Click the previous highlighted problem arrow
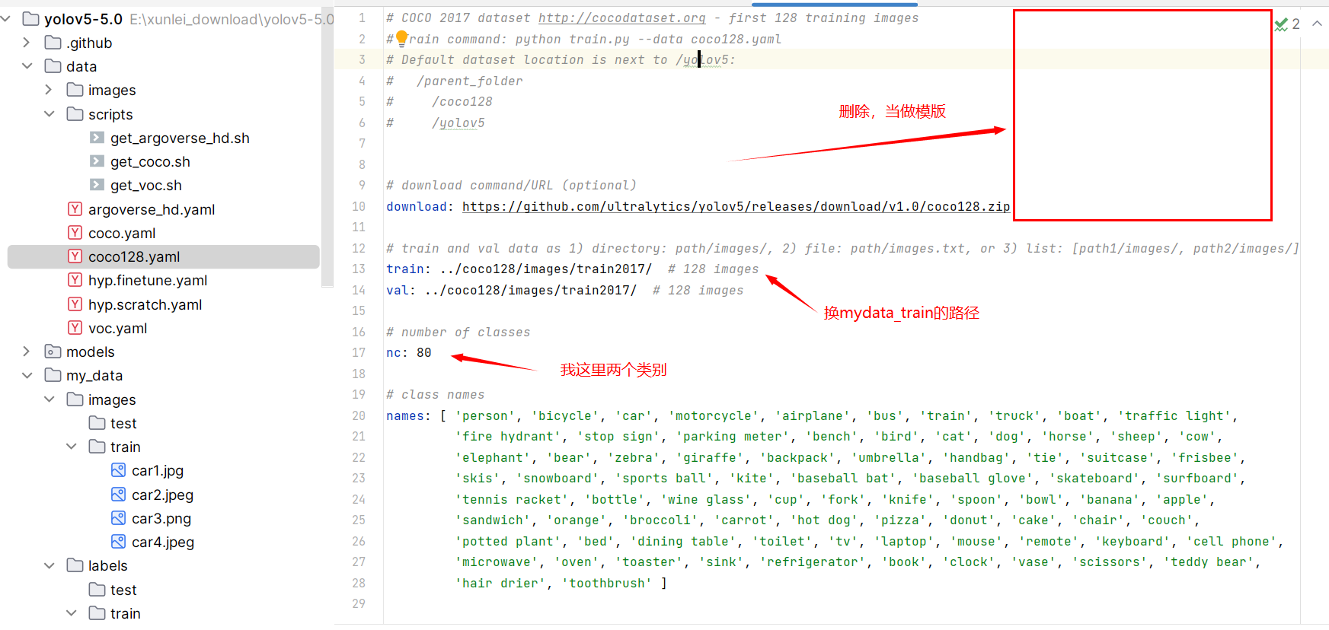Image resolution: width=1329 pixels, height=630 pixels. 1317,24
